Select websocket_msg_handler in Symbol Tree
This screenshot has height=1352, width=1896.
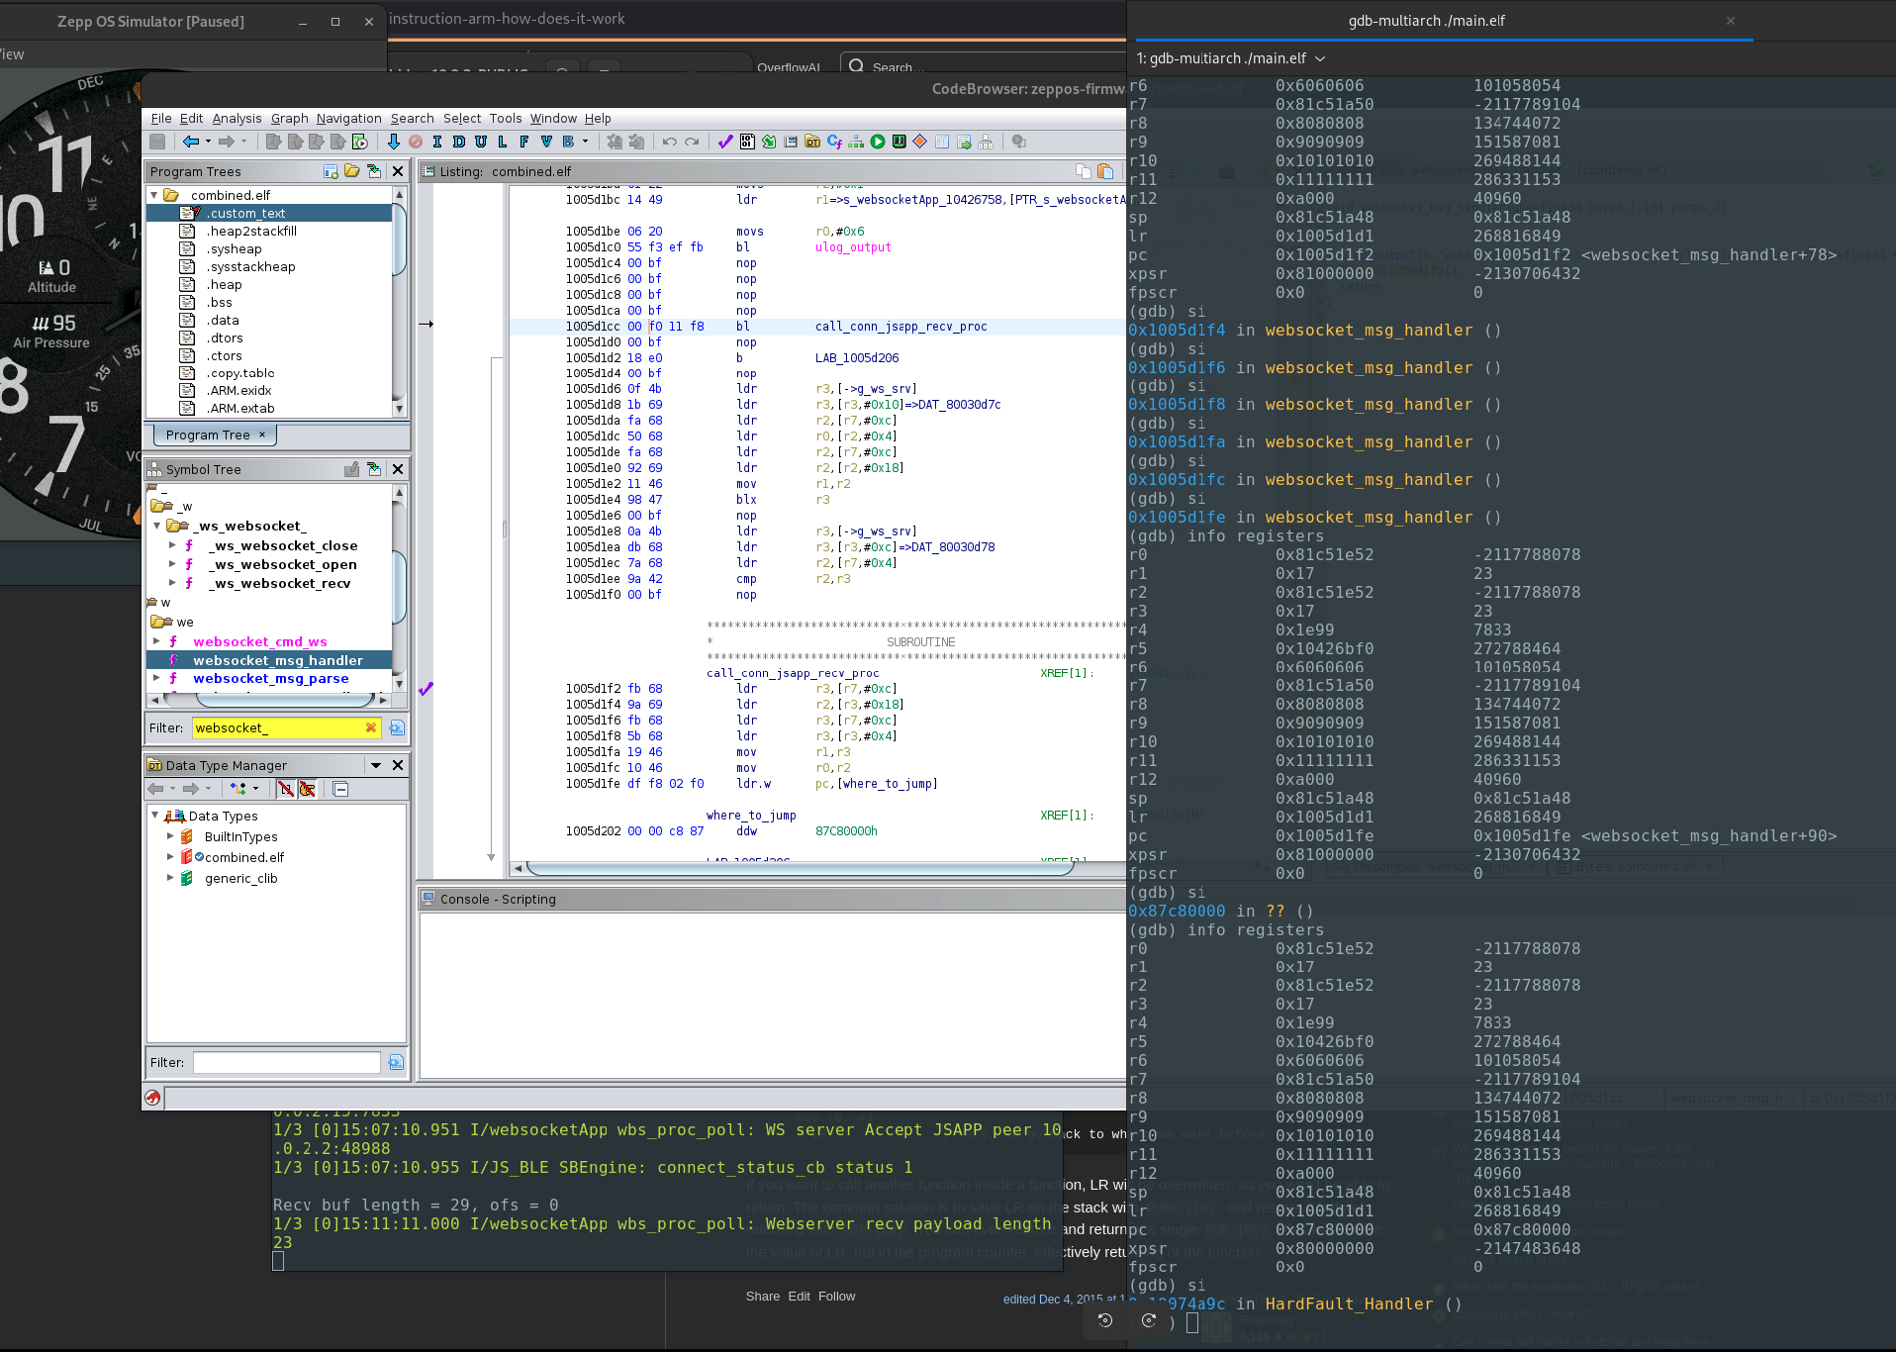pyautogui.click(x=278, y=660)
